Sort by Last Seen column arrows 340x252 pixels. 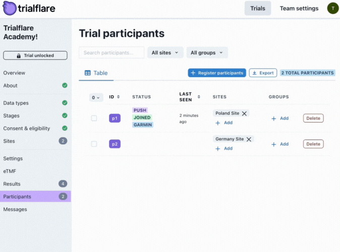[199, 97]
